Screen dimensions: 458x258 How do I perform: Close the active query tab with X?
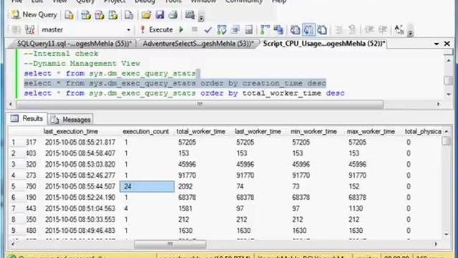tap(447, 44)
